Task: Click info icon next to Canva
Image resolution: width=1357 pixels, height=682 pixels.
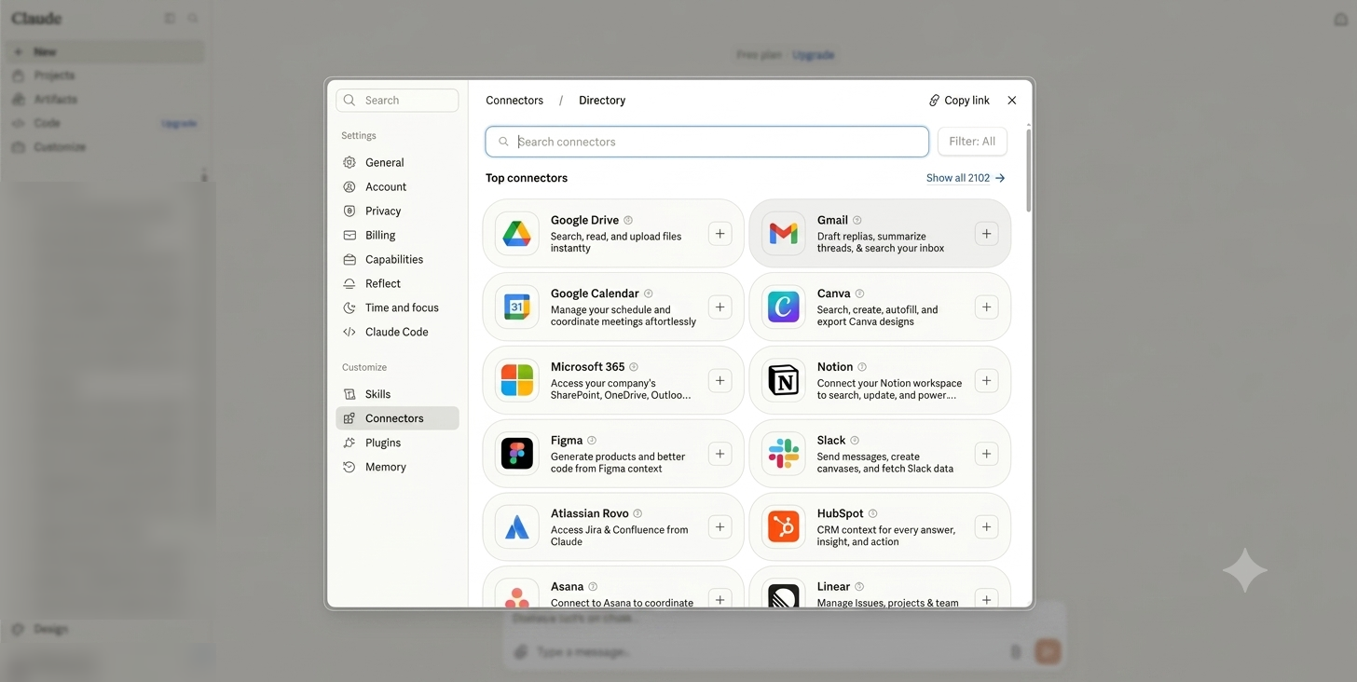Action: pyautogui.click(x=859, y=293)
